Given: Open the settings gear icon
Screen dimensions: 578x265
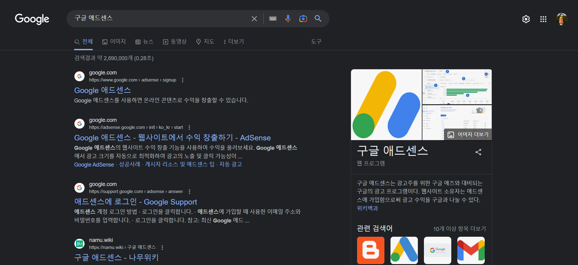Looking at the screenshot, I should point(526,19).
